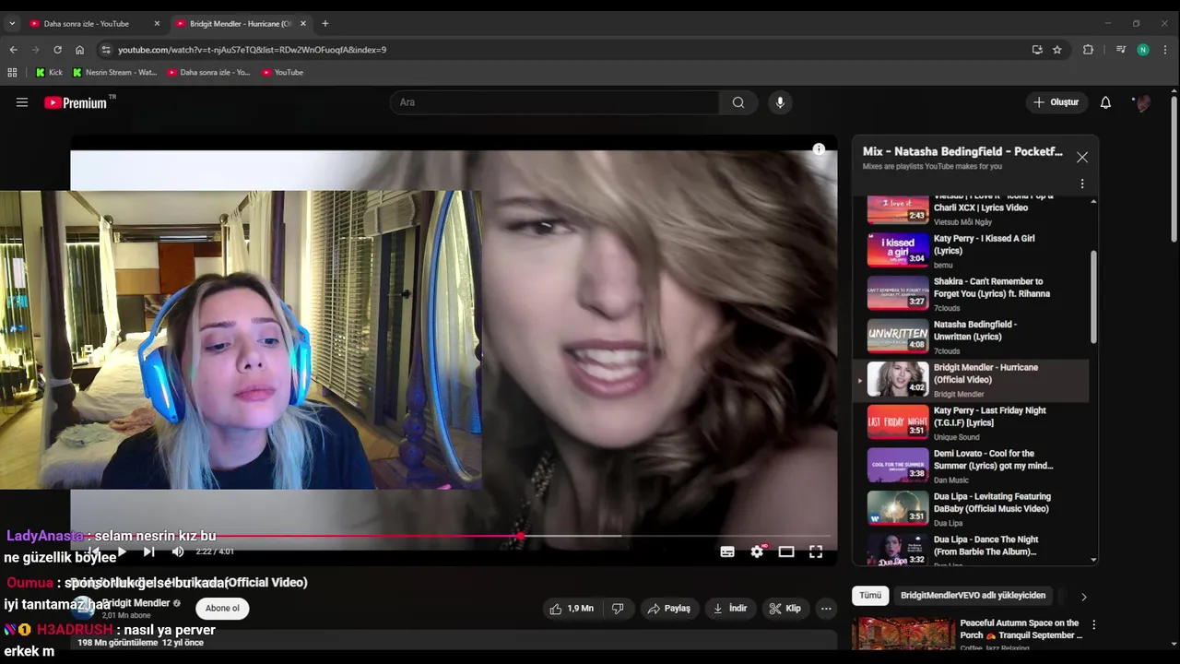Bookmark this page with star
This screenshot has height=664, width=1180.
pos(1057,50)
